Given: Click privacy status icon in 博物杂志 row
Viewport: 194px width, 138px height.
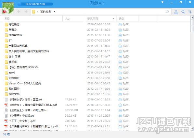Looking at the screenshot, I should pyautogui.click(x=120, y=24).
